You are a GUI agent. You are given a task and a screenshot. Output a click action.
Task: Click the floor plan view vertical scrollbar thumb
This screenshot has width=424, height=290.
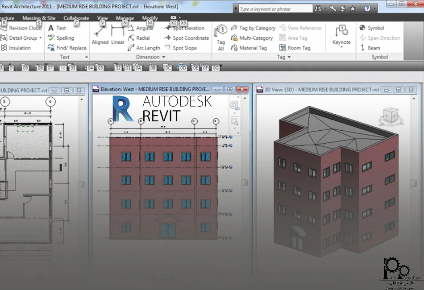tap(81, 184)
